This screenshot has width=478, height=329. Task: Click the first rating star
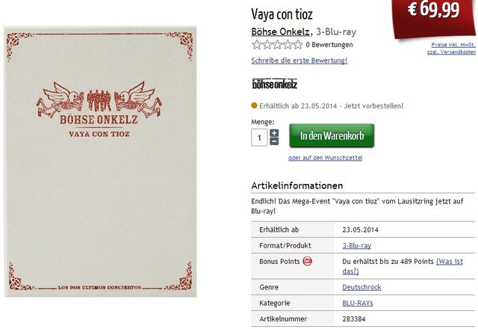tap(256, 45)
